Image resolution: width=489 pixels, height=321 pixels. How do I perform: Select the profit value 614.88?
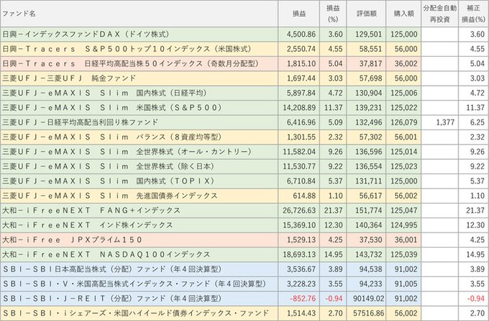pos(304,196)
